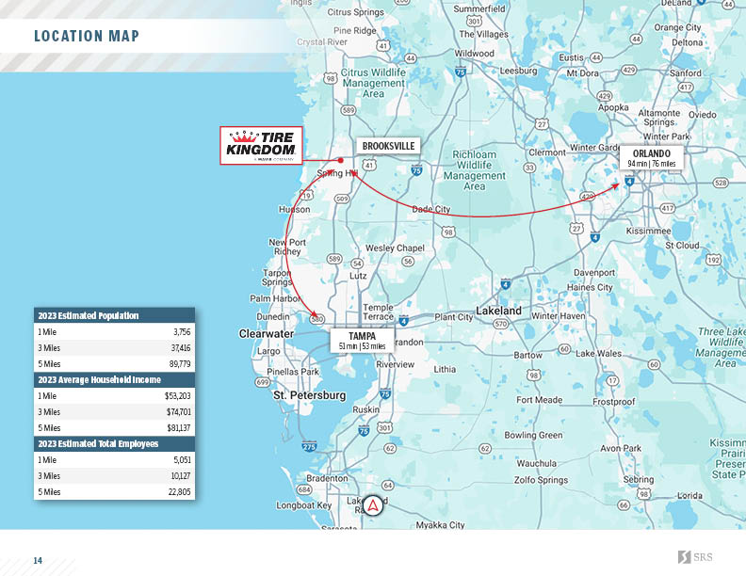Screen dimensions: 746x576
Task: Click the route 699 shield near Pinellas Park
Action: 263,382
